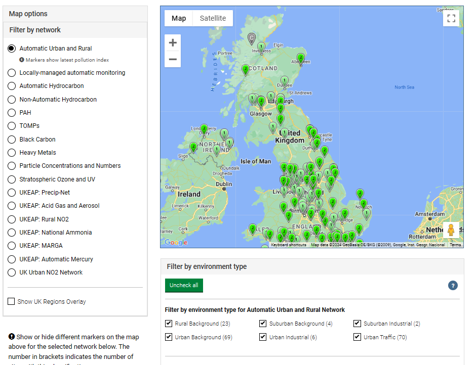Toggle fullscreen map view

[451, 19]
